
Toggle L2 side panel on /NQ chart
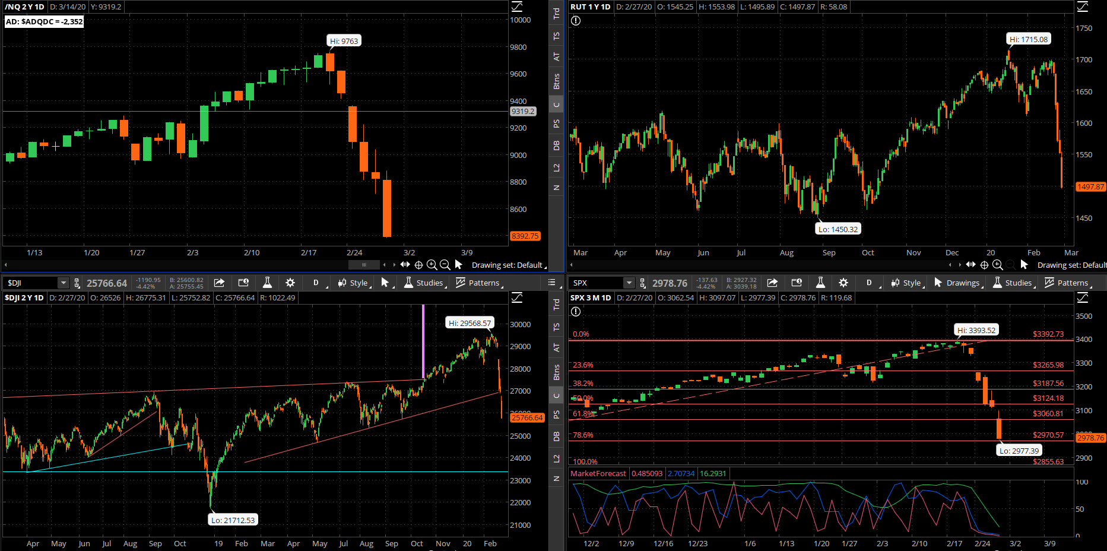click(557, 167)
